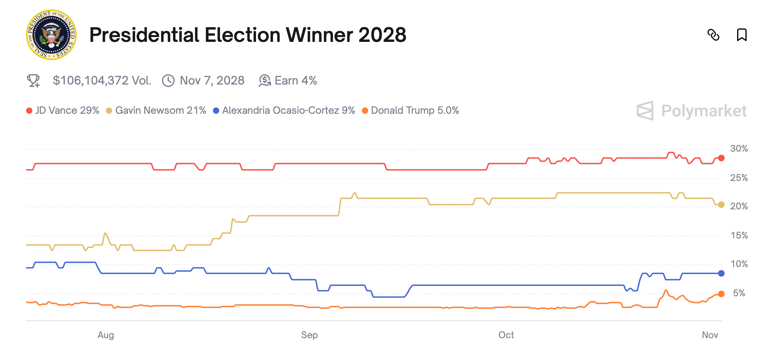This screenshot has height=350, width=764.
Task: Click the $106,104,372 volume text
Action: click(102, 81)
